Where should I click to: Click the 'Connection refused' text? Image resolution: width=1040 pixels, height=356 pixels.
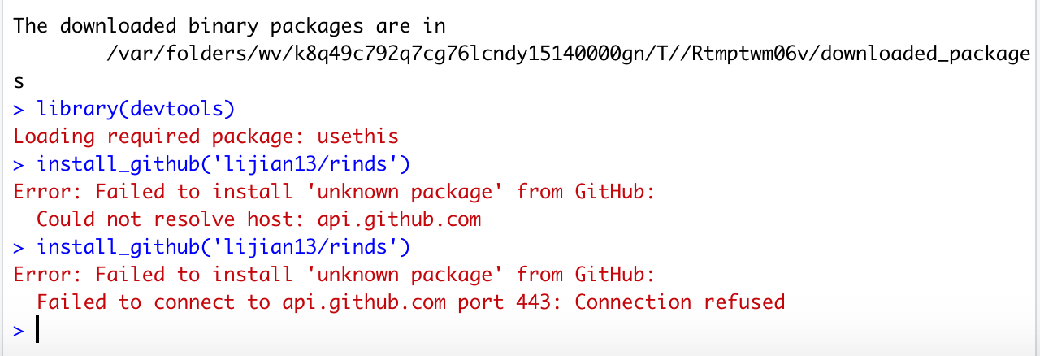tap(679, 302)
